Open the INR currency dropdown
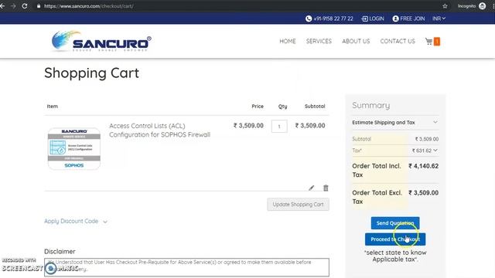This screenshot has height=278, width=495. click(439, 19)
